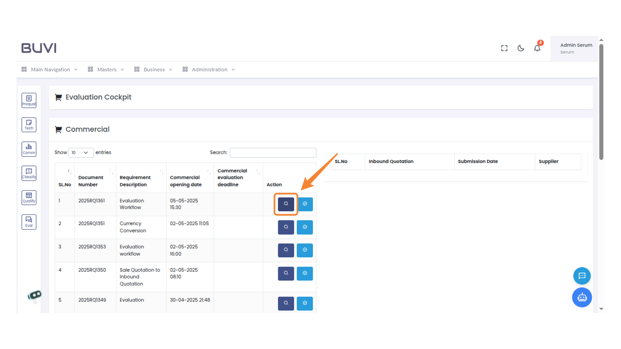Click the blue check button for 2025RQ1351

click(x=305, y=227)
